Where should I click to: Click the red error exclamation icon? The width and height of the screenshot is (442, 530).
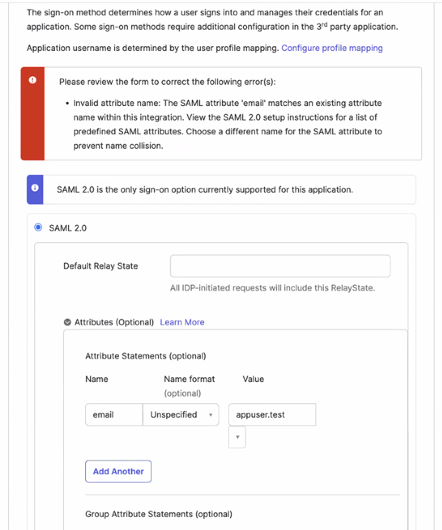coord(32,80)
